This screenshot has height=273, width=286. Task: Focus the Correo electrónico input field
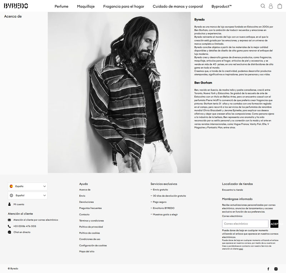pos(245,224)
